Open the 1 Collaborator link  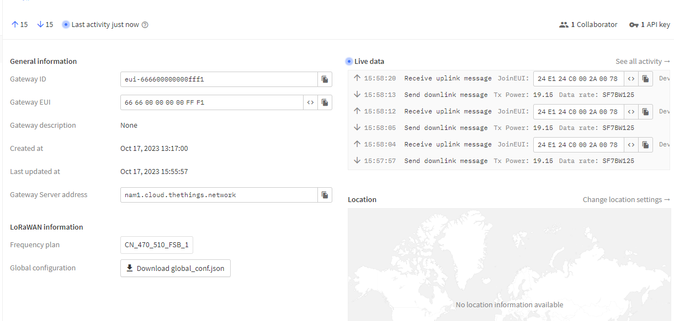tap(588, 25)
